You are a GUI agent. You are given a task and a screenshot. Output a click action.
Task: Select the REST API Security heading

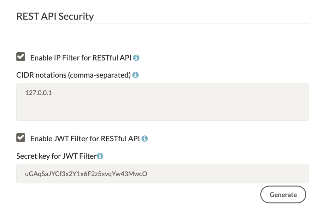point(55,16)
